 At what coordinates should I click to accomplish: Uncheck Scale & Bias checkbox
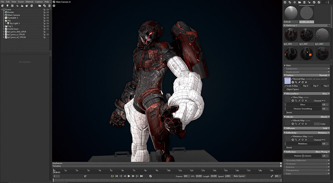[285, 86]
